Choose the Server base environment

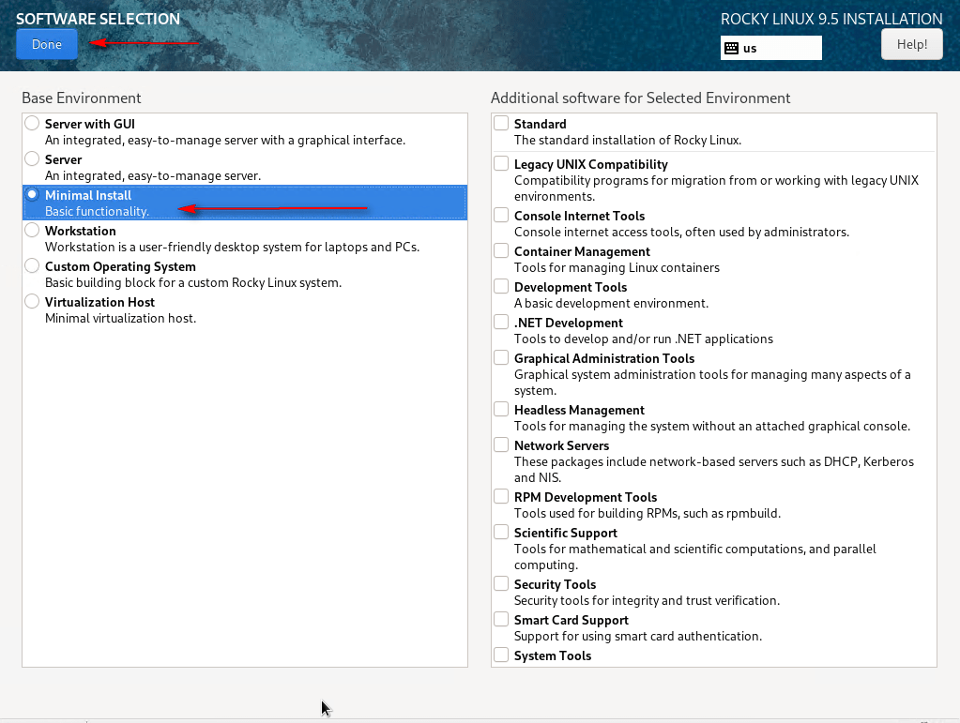33,159
